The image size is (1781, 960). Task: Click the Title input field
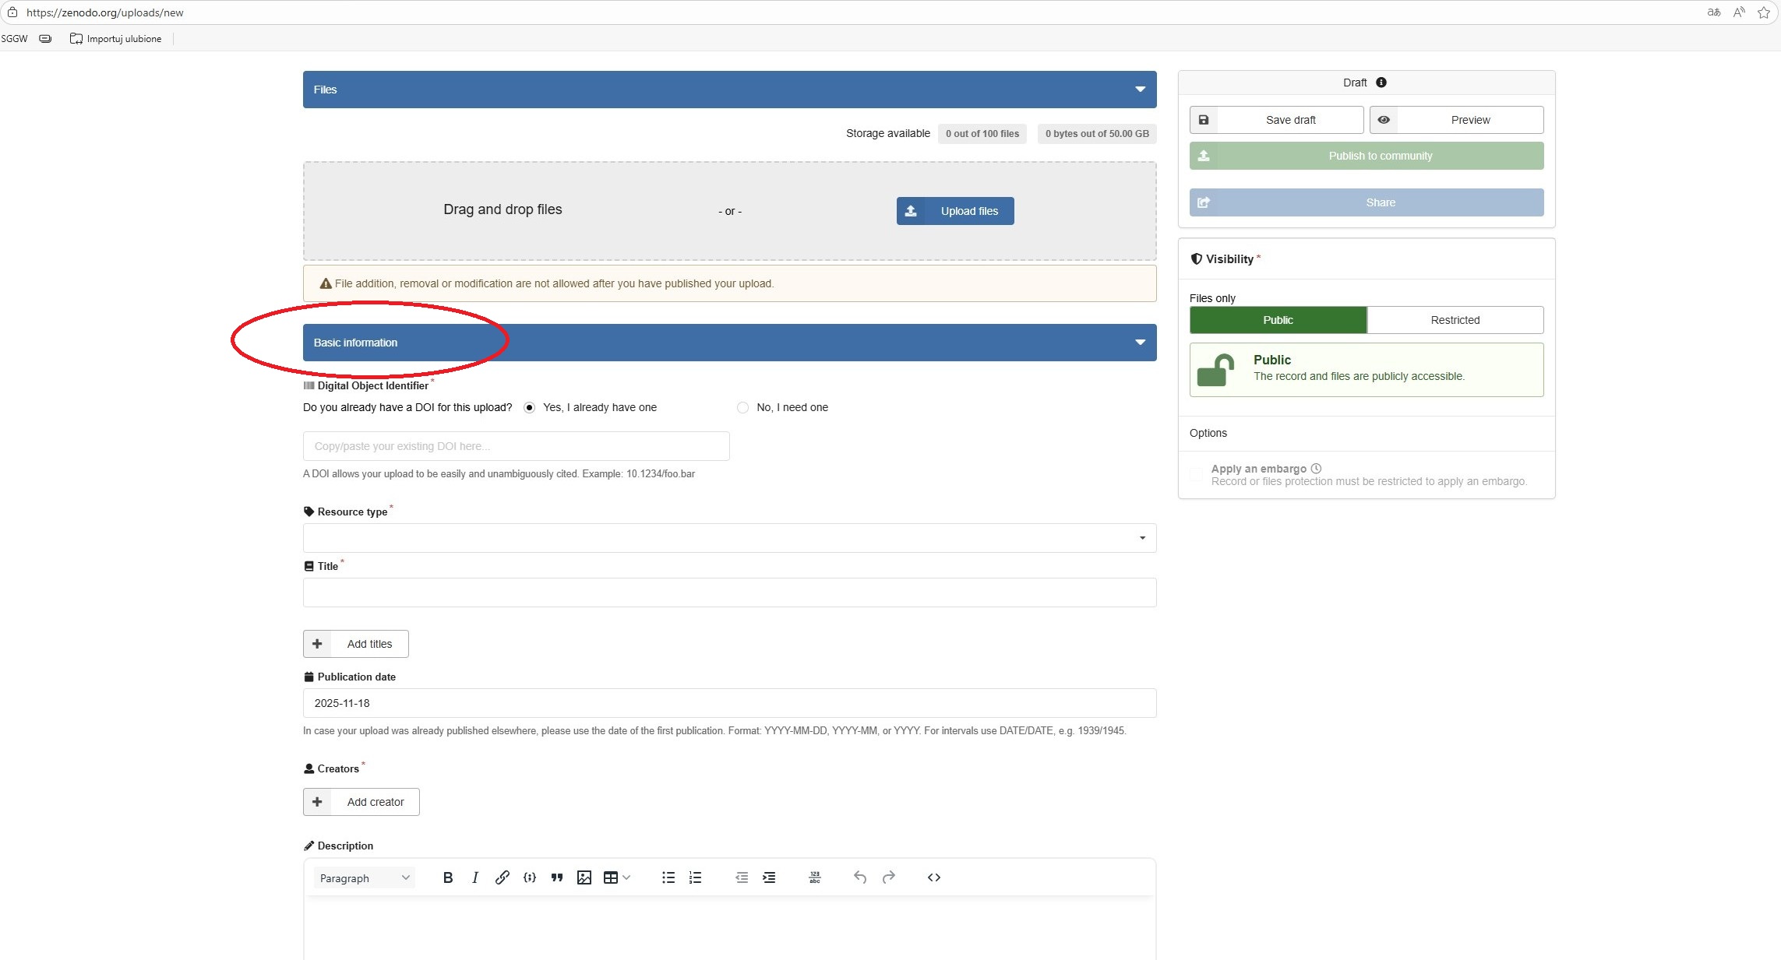(729, 593)
